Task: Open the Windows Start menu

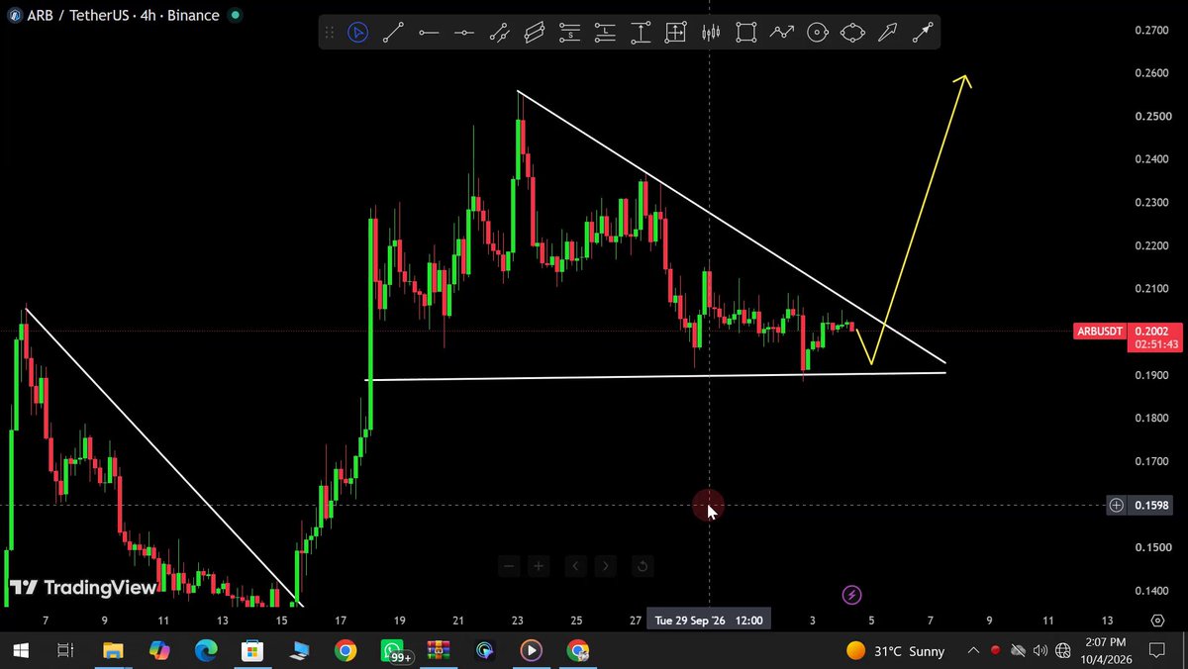Action: (x=21, y=650)
